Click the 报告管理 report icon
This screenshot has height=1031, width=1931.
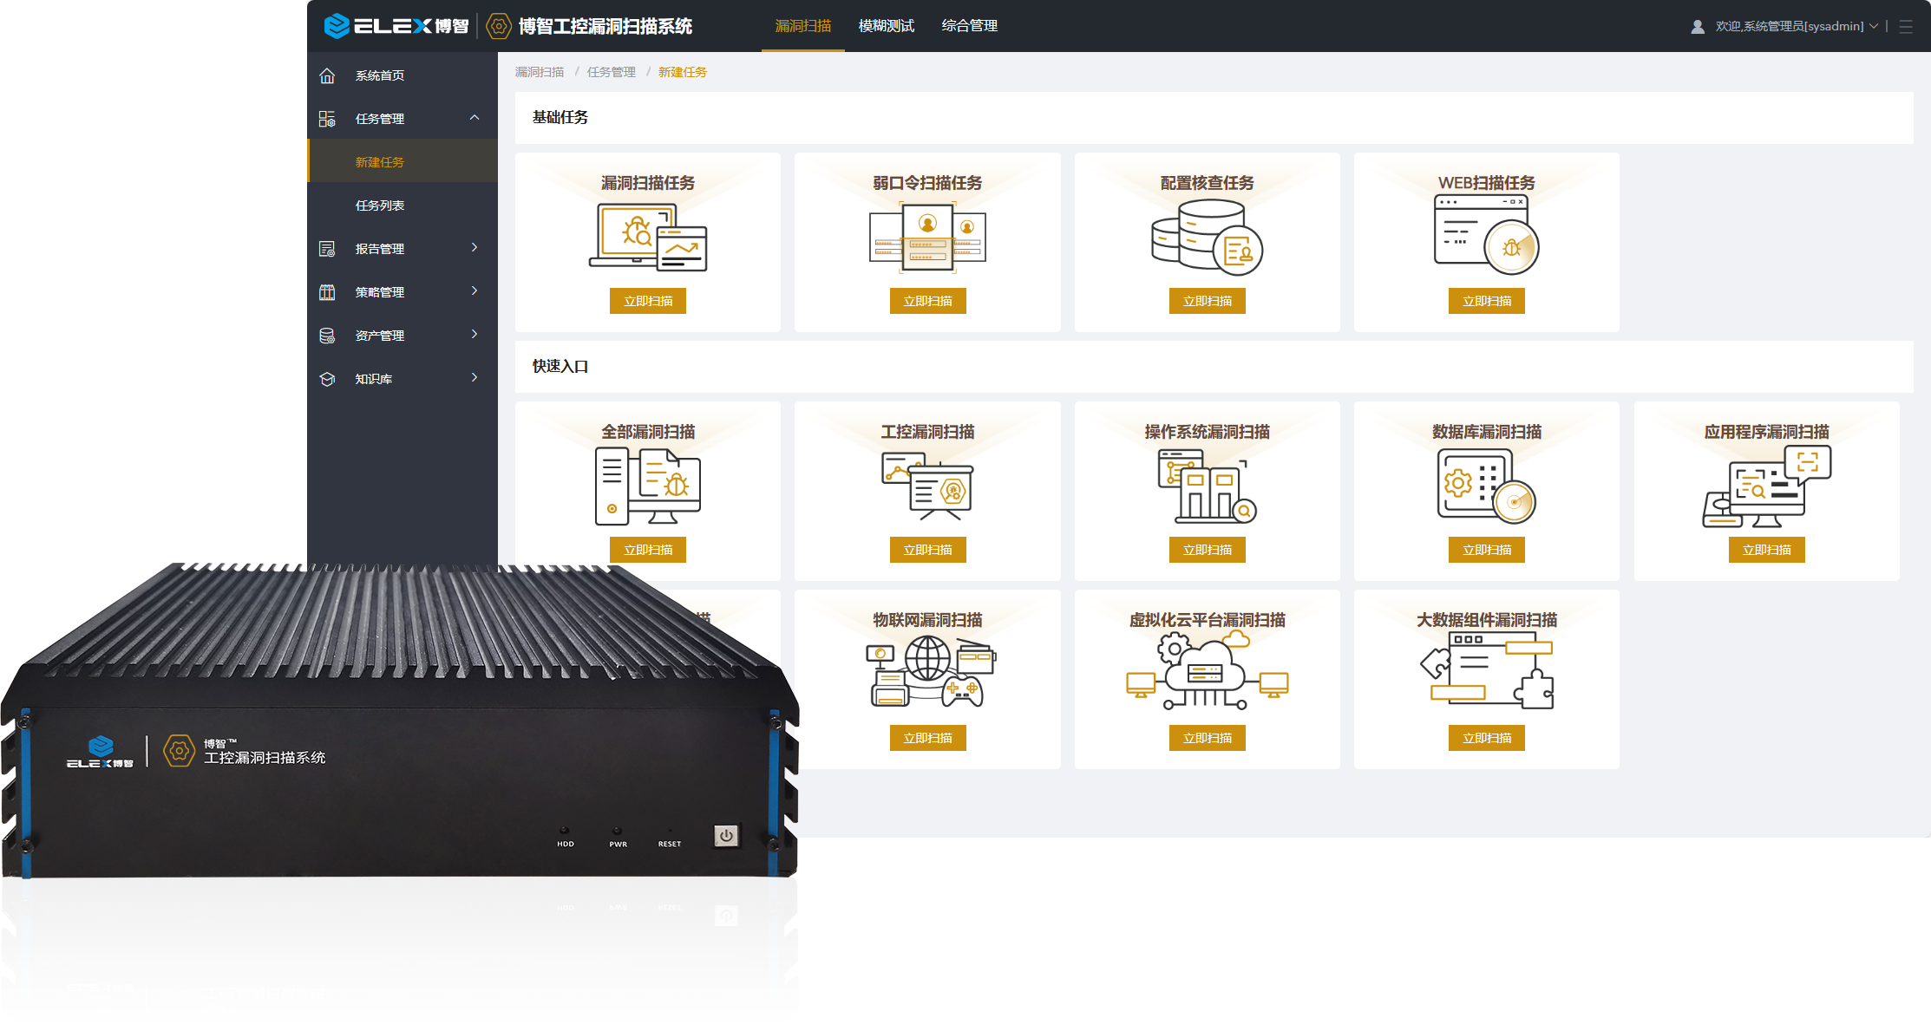click(327, 249)
